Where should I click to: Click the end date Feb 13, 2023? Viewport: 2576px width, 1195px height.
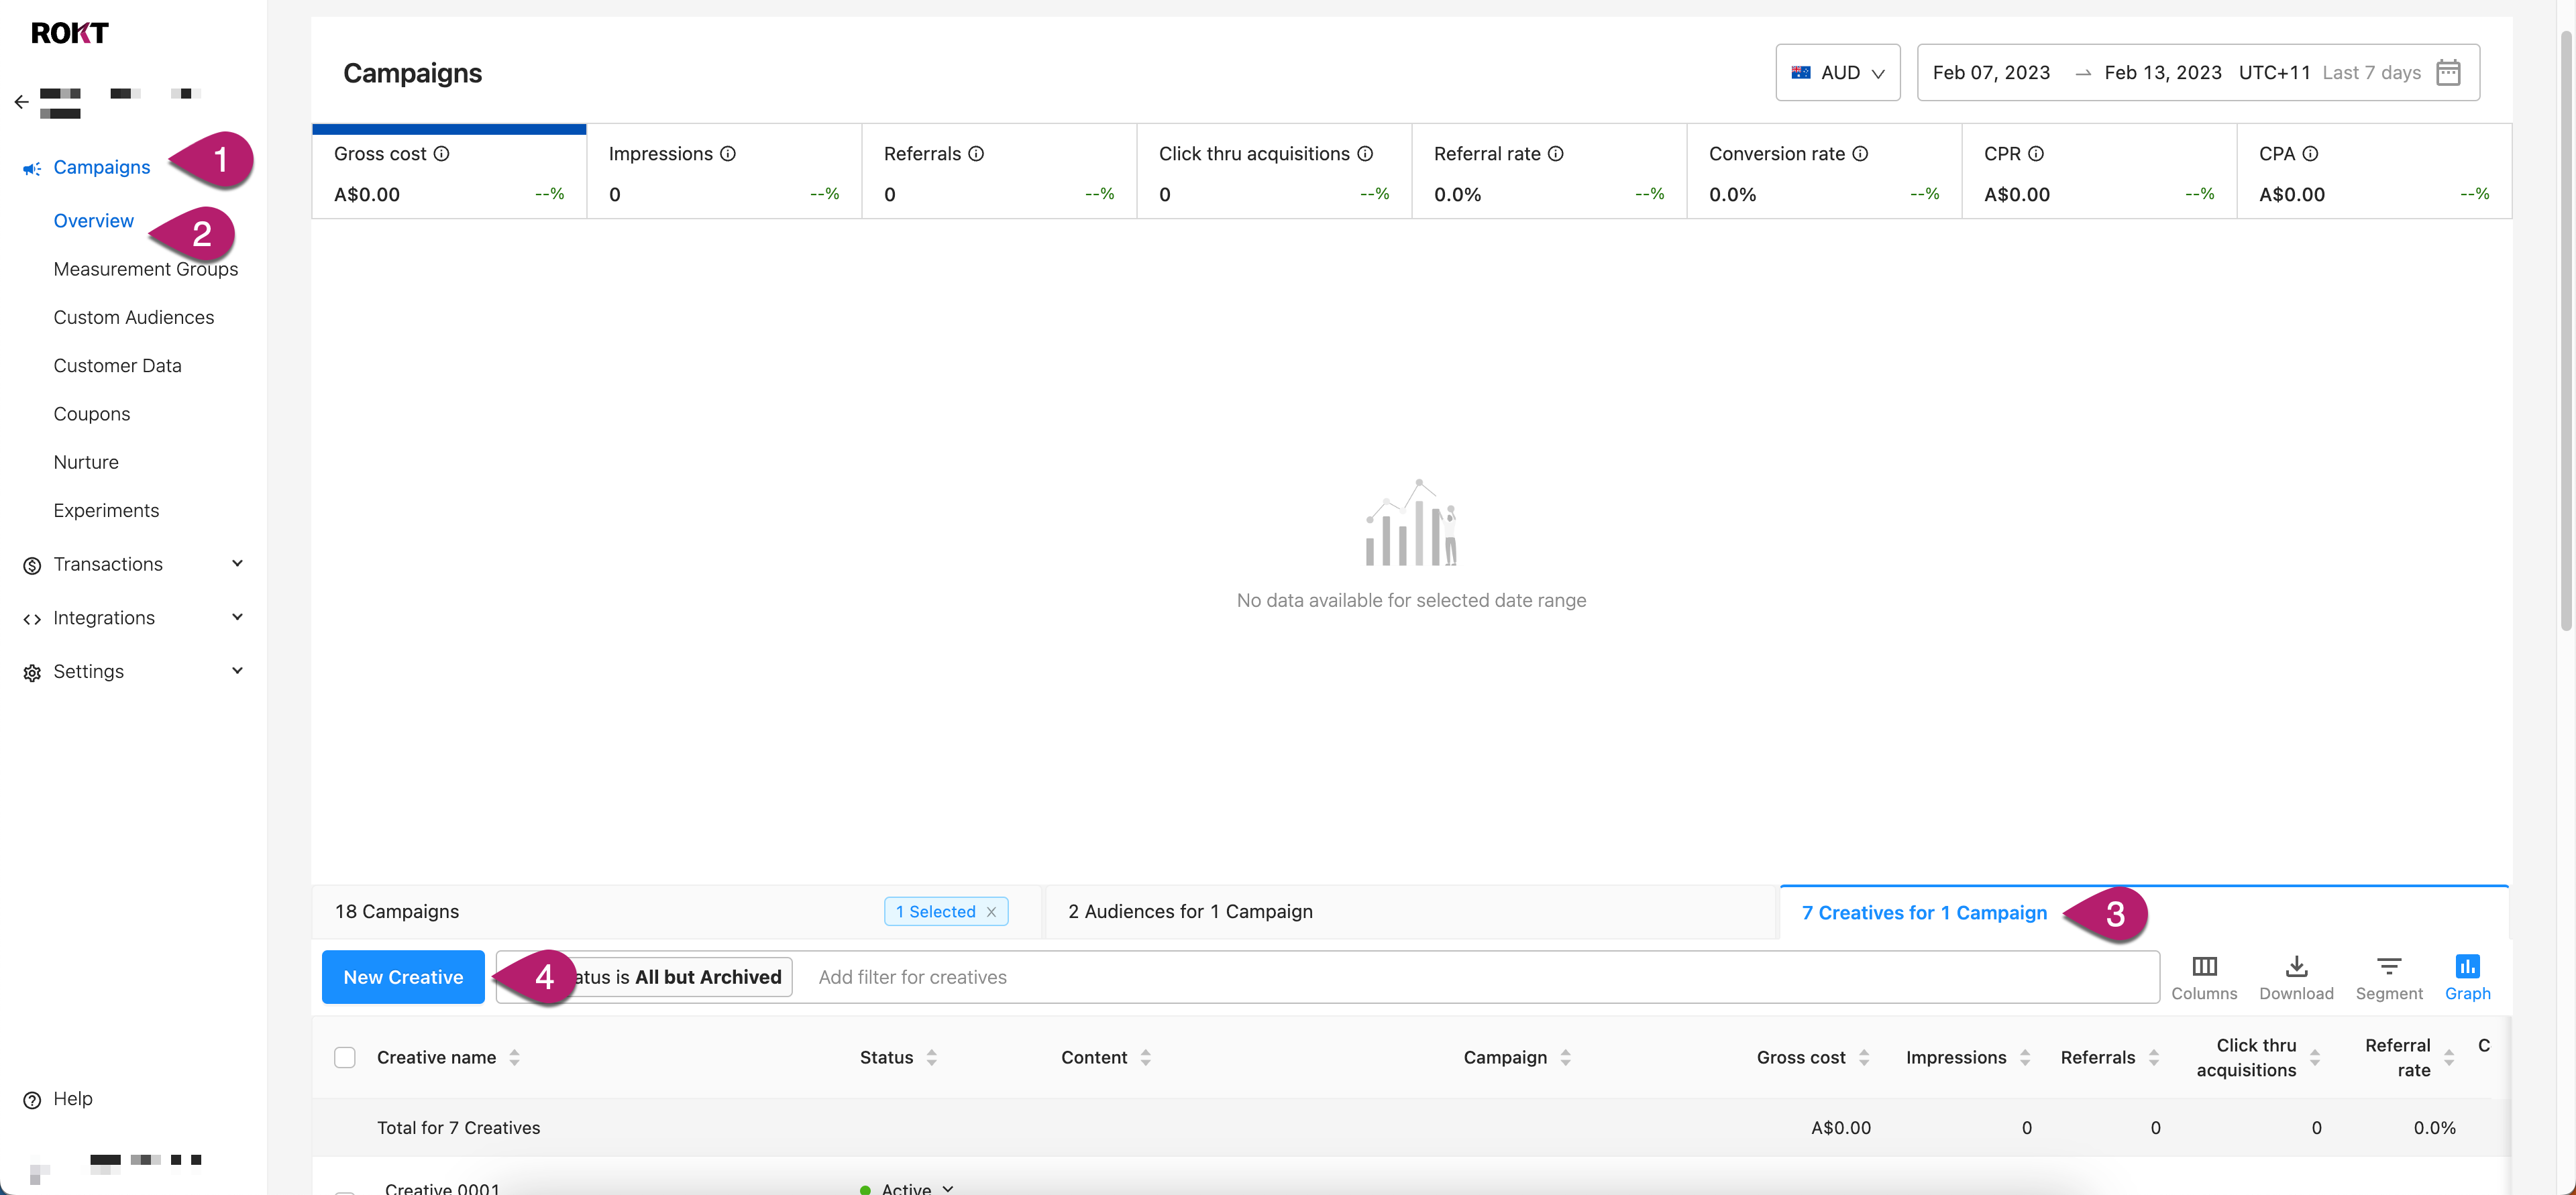click(x=2162, y=72)
